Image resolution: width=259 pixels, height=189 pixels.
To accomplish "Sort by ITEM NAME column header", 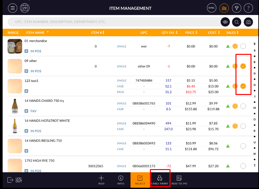I will [37, 33].
